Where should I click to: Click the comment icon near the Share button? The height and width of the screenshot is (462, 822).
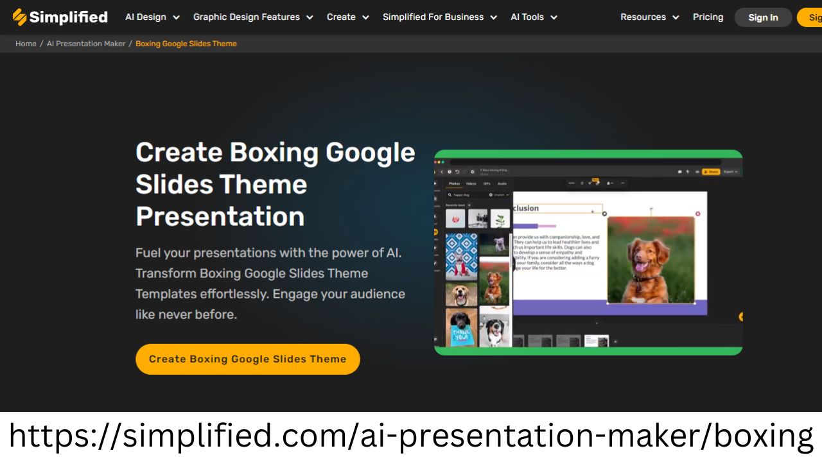[680, 172]
